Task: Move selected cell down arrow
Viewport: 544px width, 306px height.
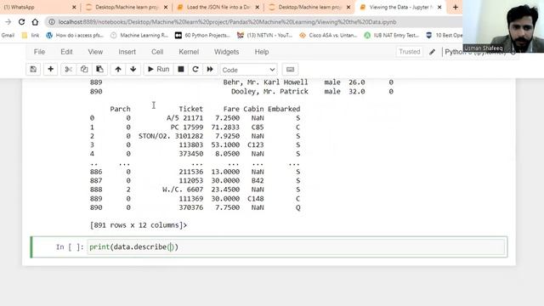Action: 133,70
